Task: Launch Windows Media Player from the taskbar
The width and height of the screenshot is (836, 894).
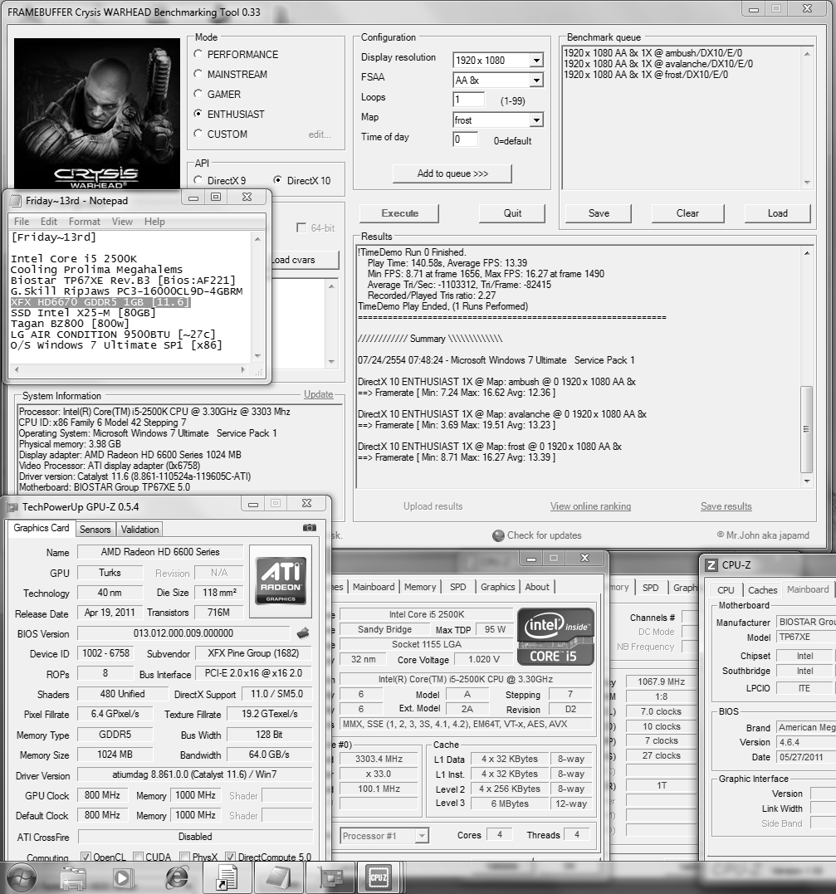Action: (x=121, y=877)
